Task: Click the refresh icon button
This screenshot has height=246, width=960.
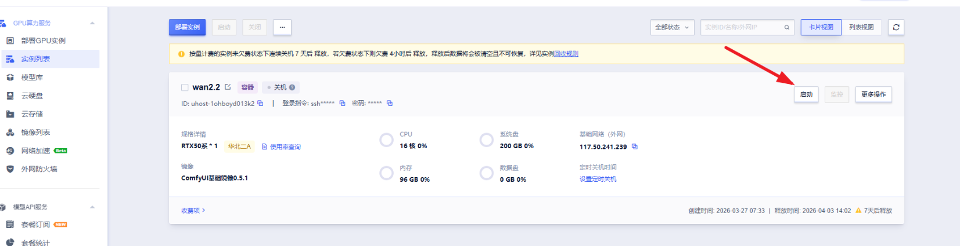Action: point(896,27)
